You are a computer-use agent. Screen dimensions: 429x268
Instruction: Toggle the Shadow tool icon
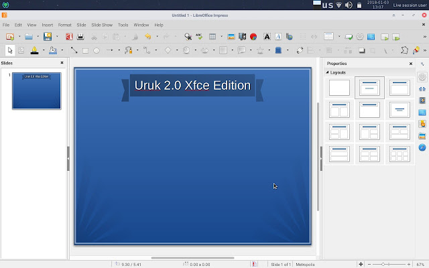click(362, 50)
